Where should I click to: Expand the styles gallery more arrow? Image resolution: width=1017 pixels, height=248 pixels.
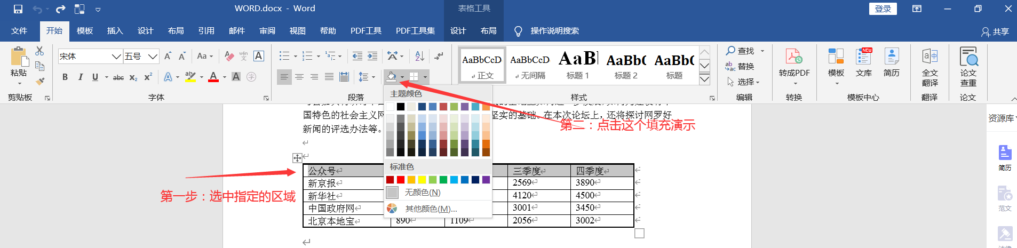click(x=704, y=79)
